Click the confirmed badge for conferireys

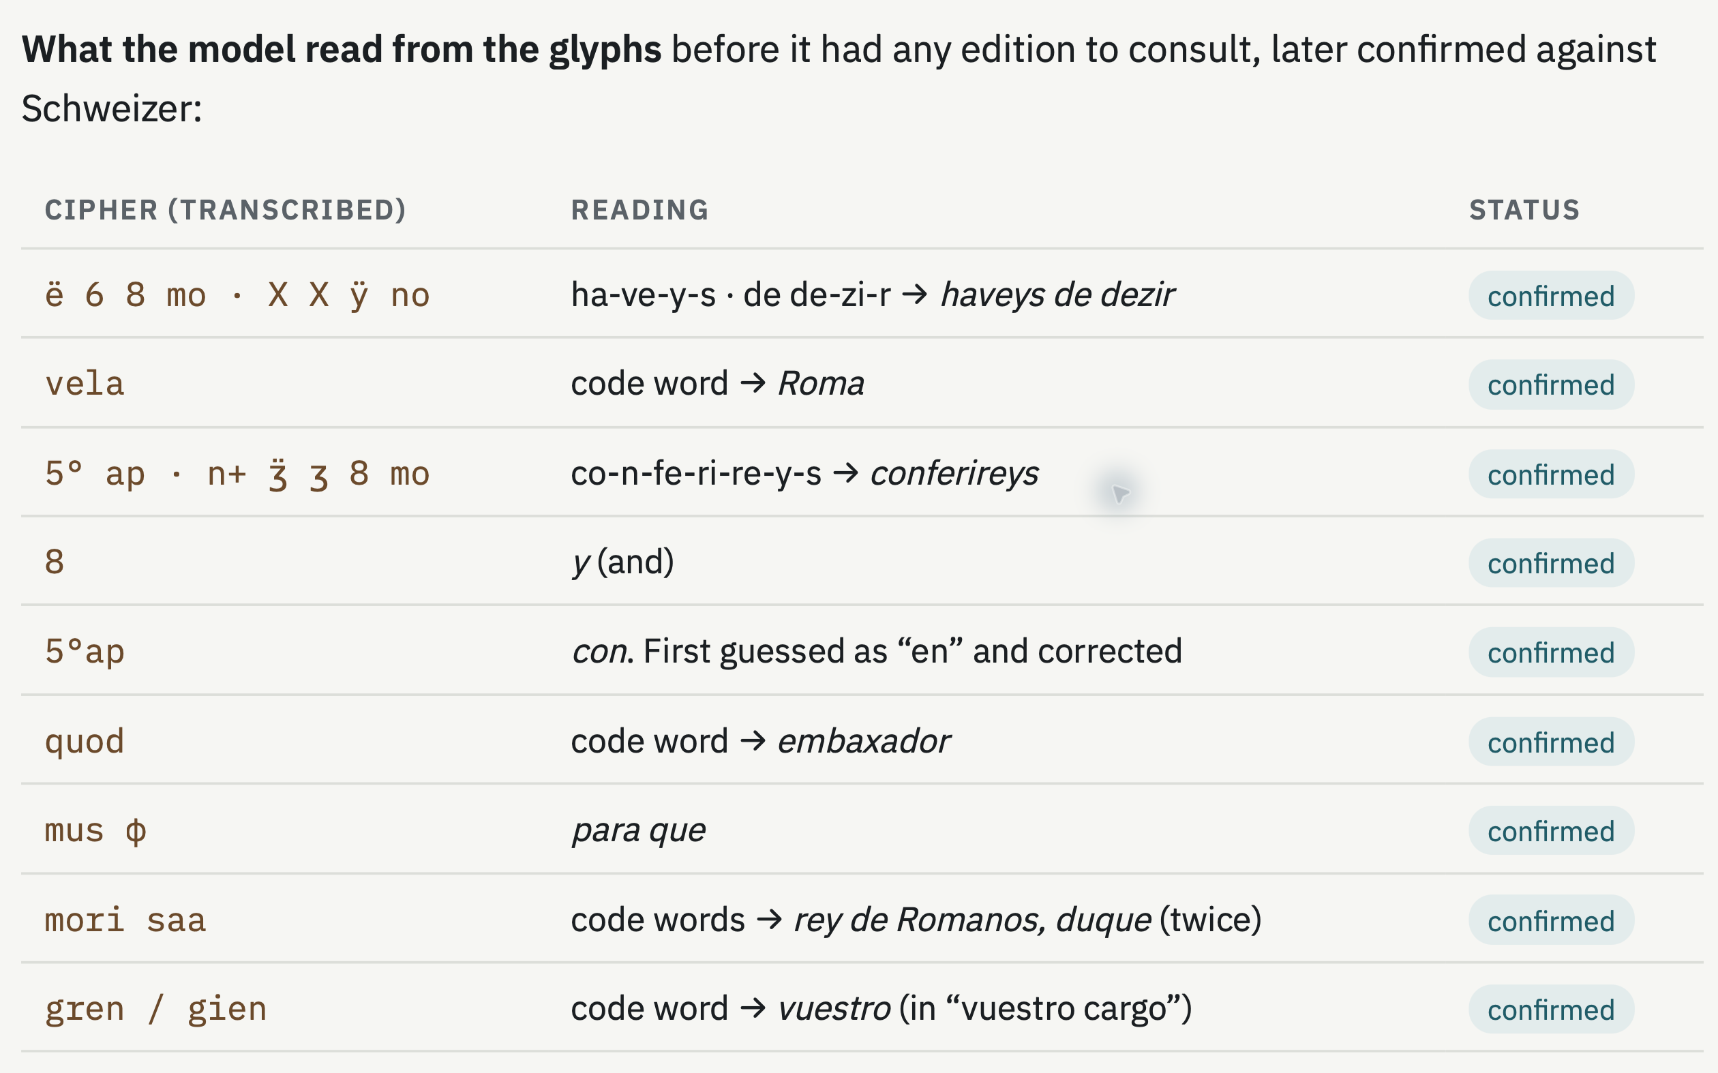click(1550, 474)
